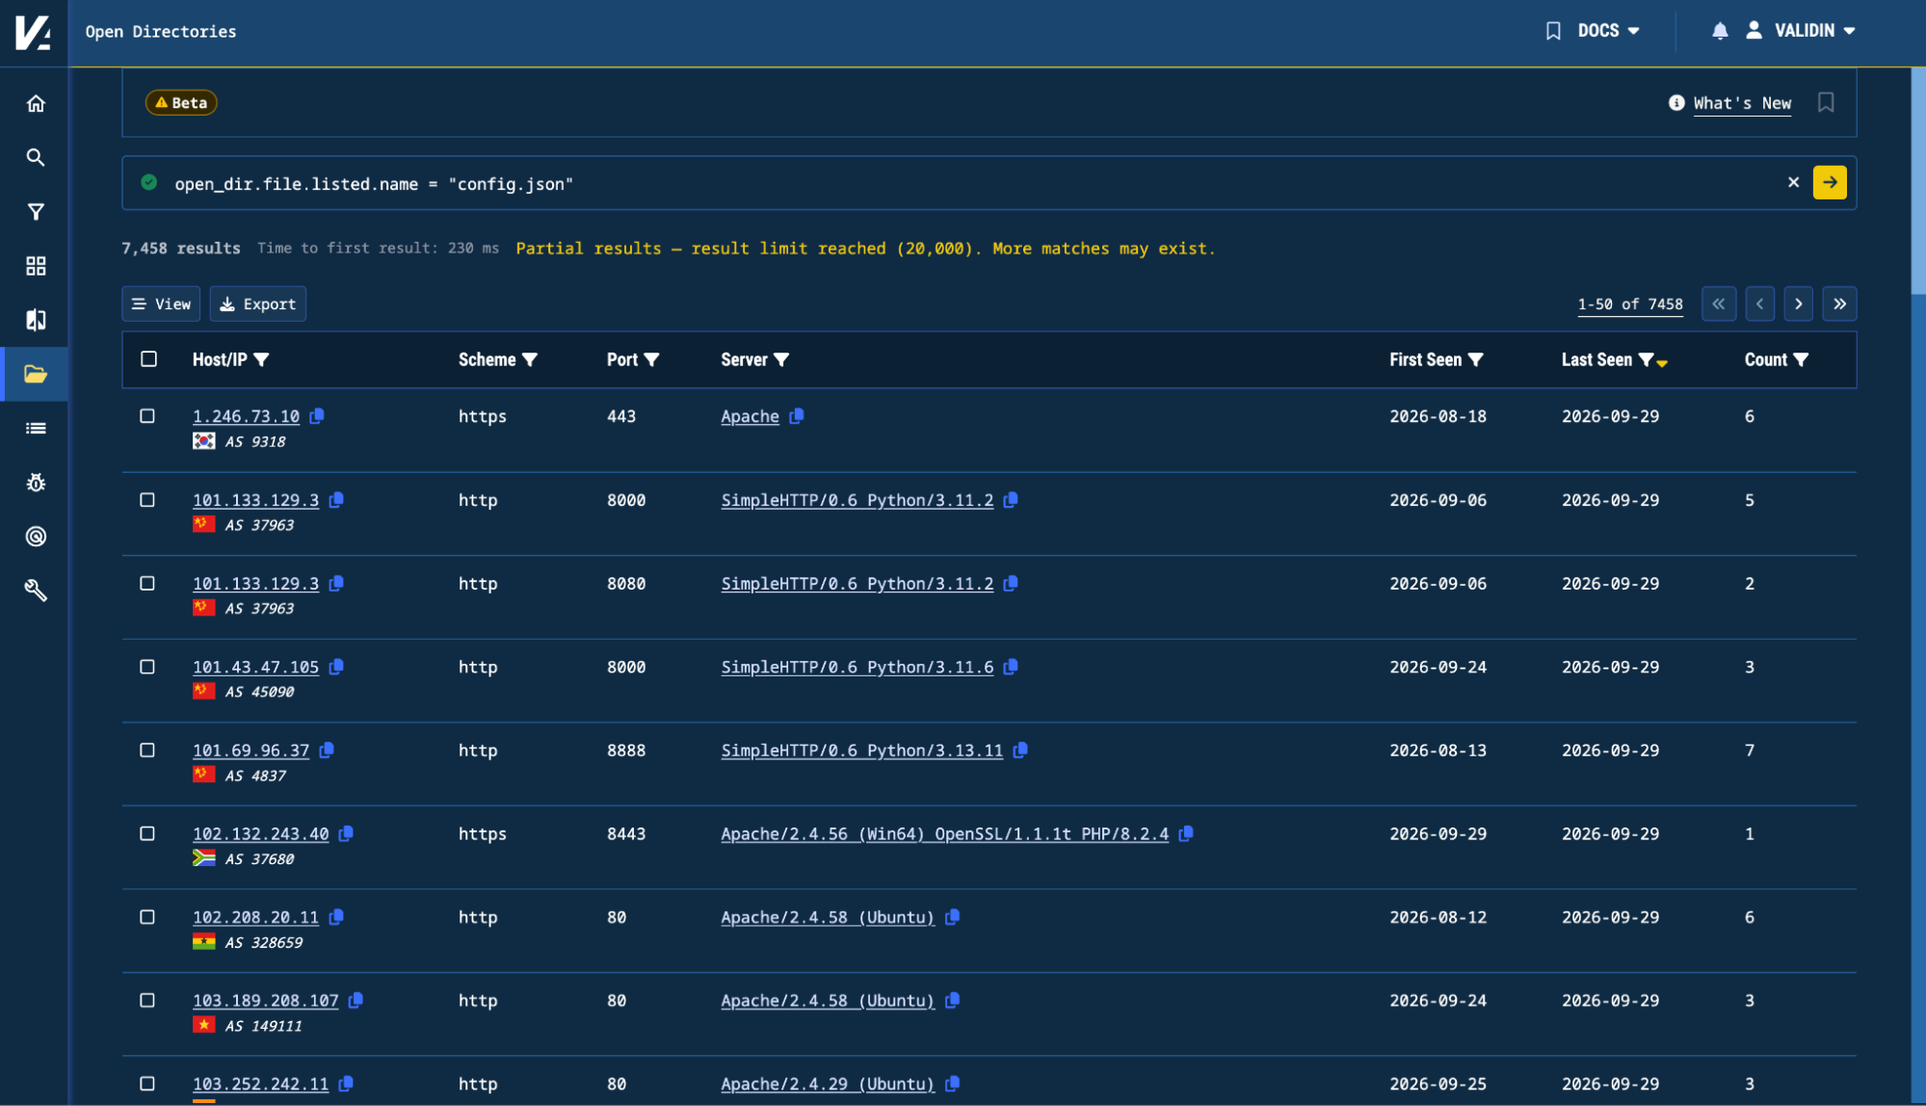The height and width of the screenshot is (1106, 1926).
Task: Open the wrench tools sidebar icon
Action: point(36,591)
